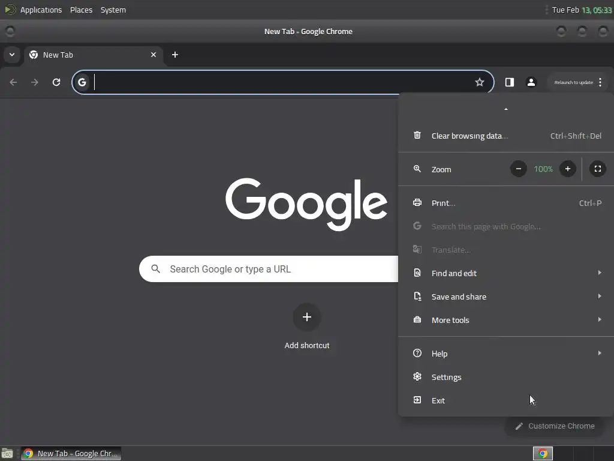Decrease zoom with the minus button
Image resolution: width=614 pixels, height=461 pixels.
pos(519,169)
